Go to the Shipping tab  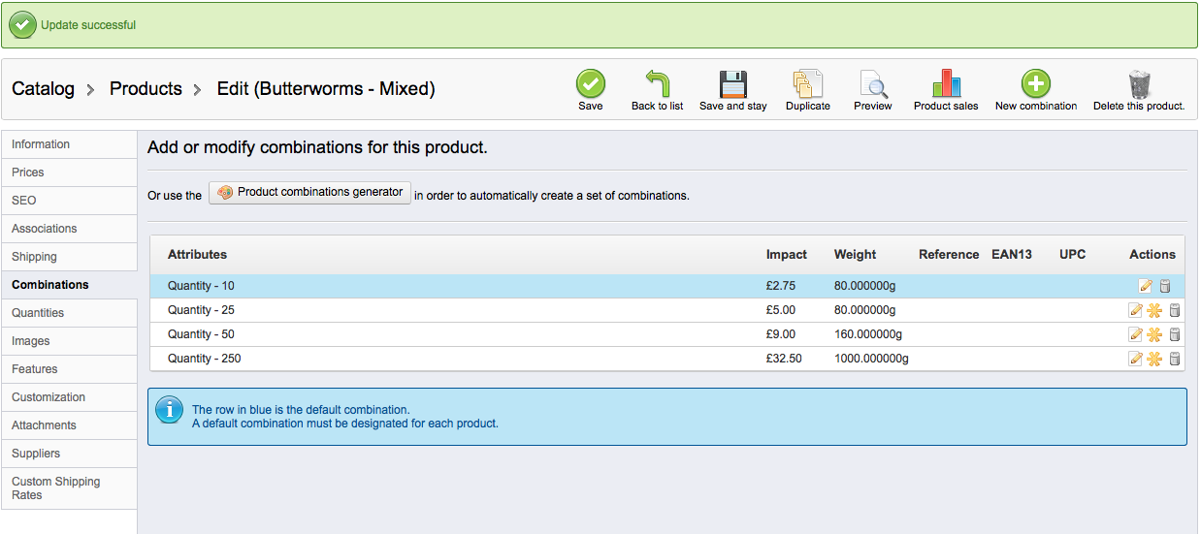click(69, 257)
